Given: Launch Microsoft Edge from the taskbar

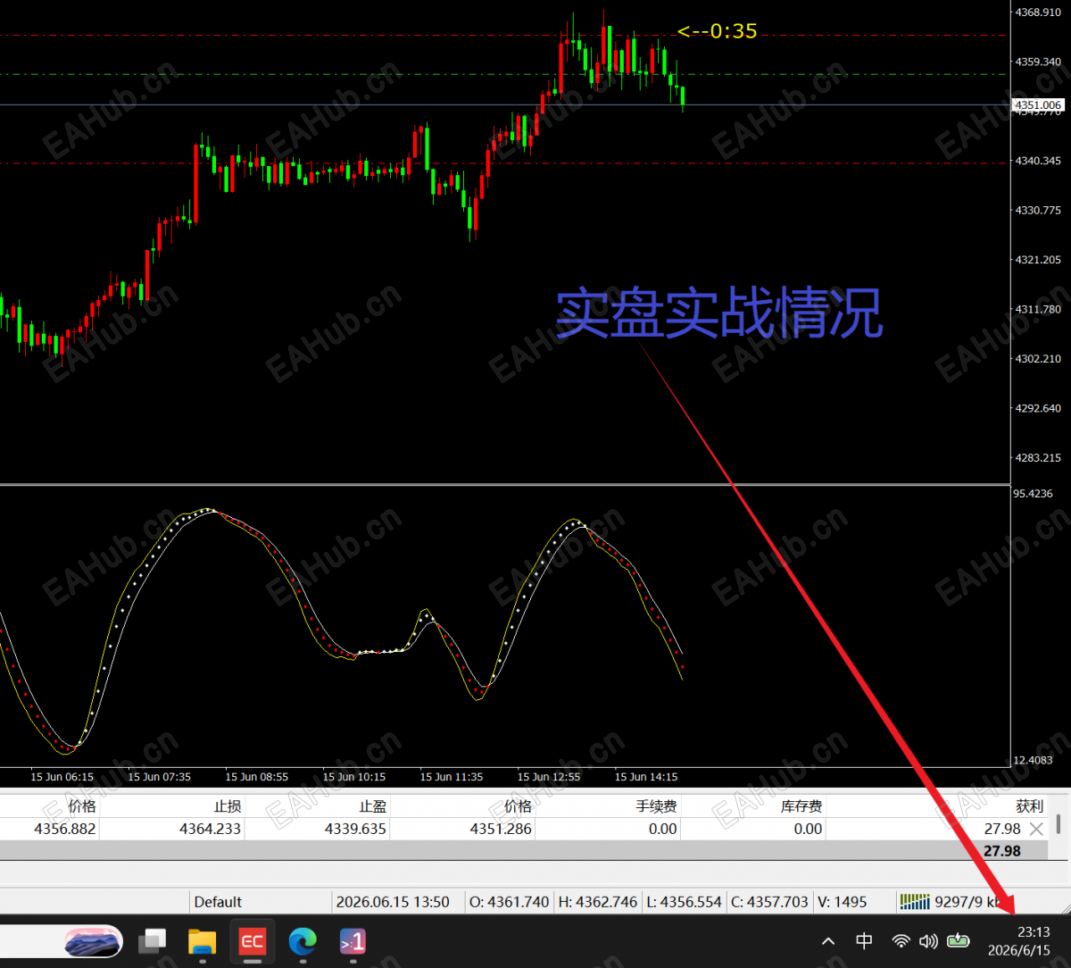Looking at the screenshot, I should pyautogui.click(x=303, y=940).
